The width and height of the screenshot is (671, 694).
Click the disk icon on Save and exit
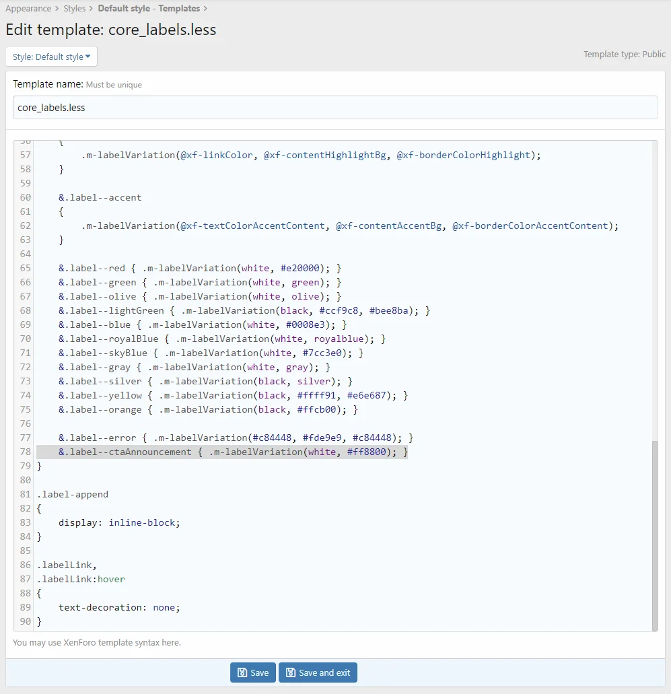coord(291,672)
